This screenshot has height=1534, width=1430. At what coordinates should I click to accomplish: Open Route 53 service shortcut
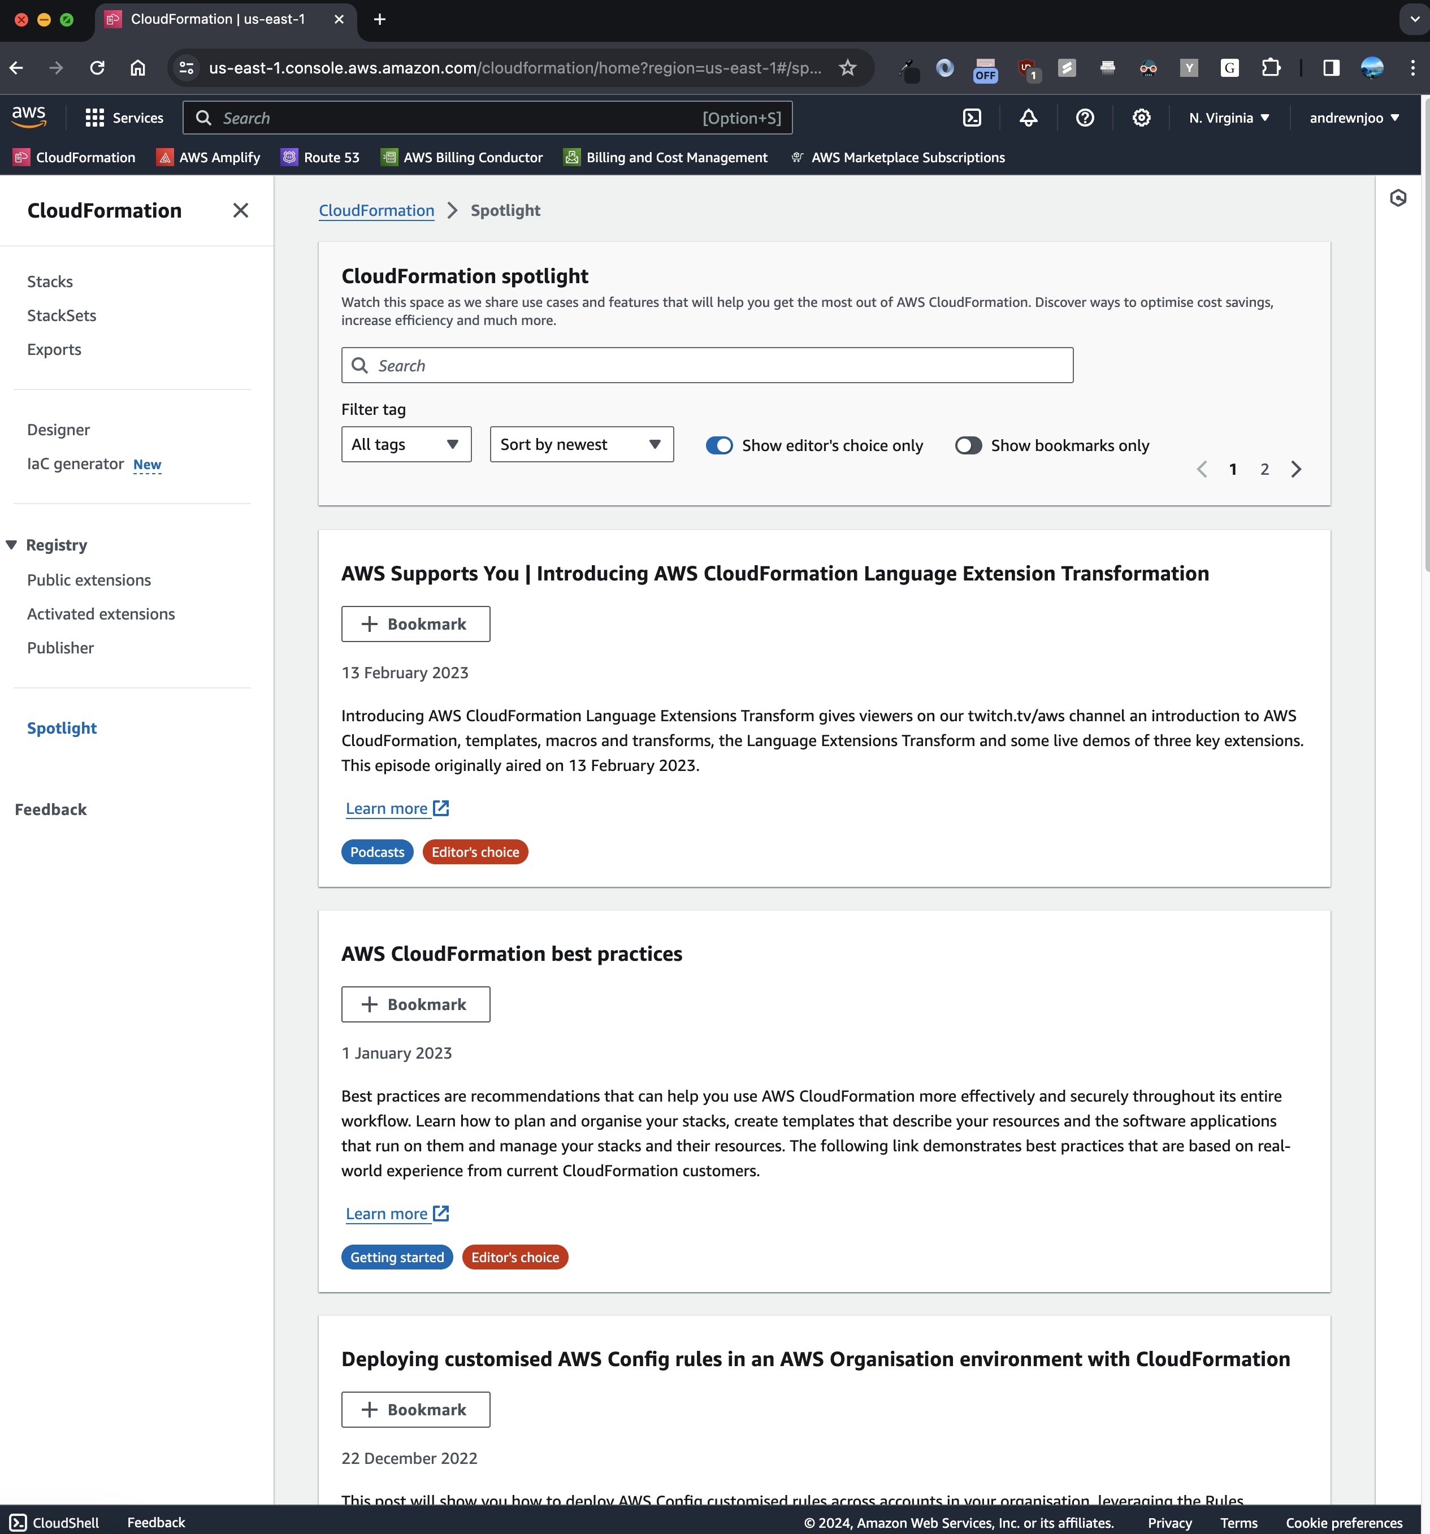[320, 157]
